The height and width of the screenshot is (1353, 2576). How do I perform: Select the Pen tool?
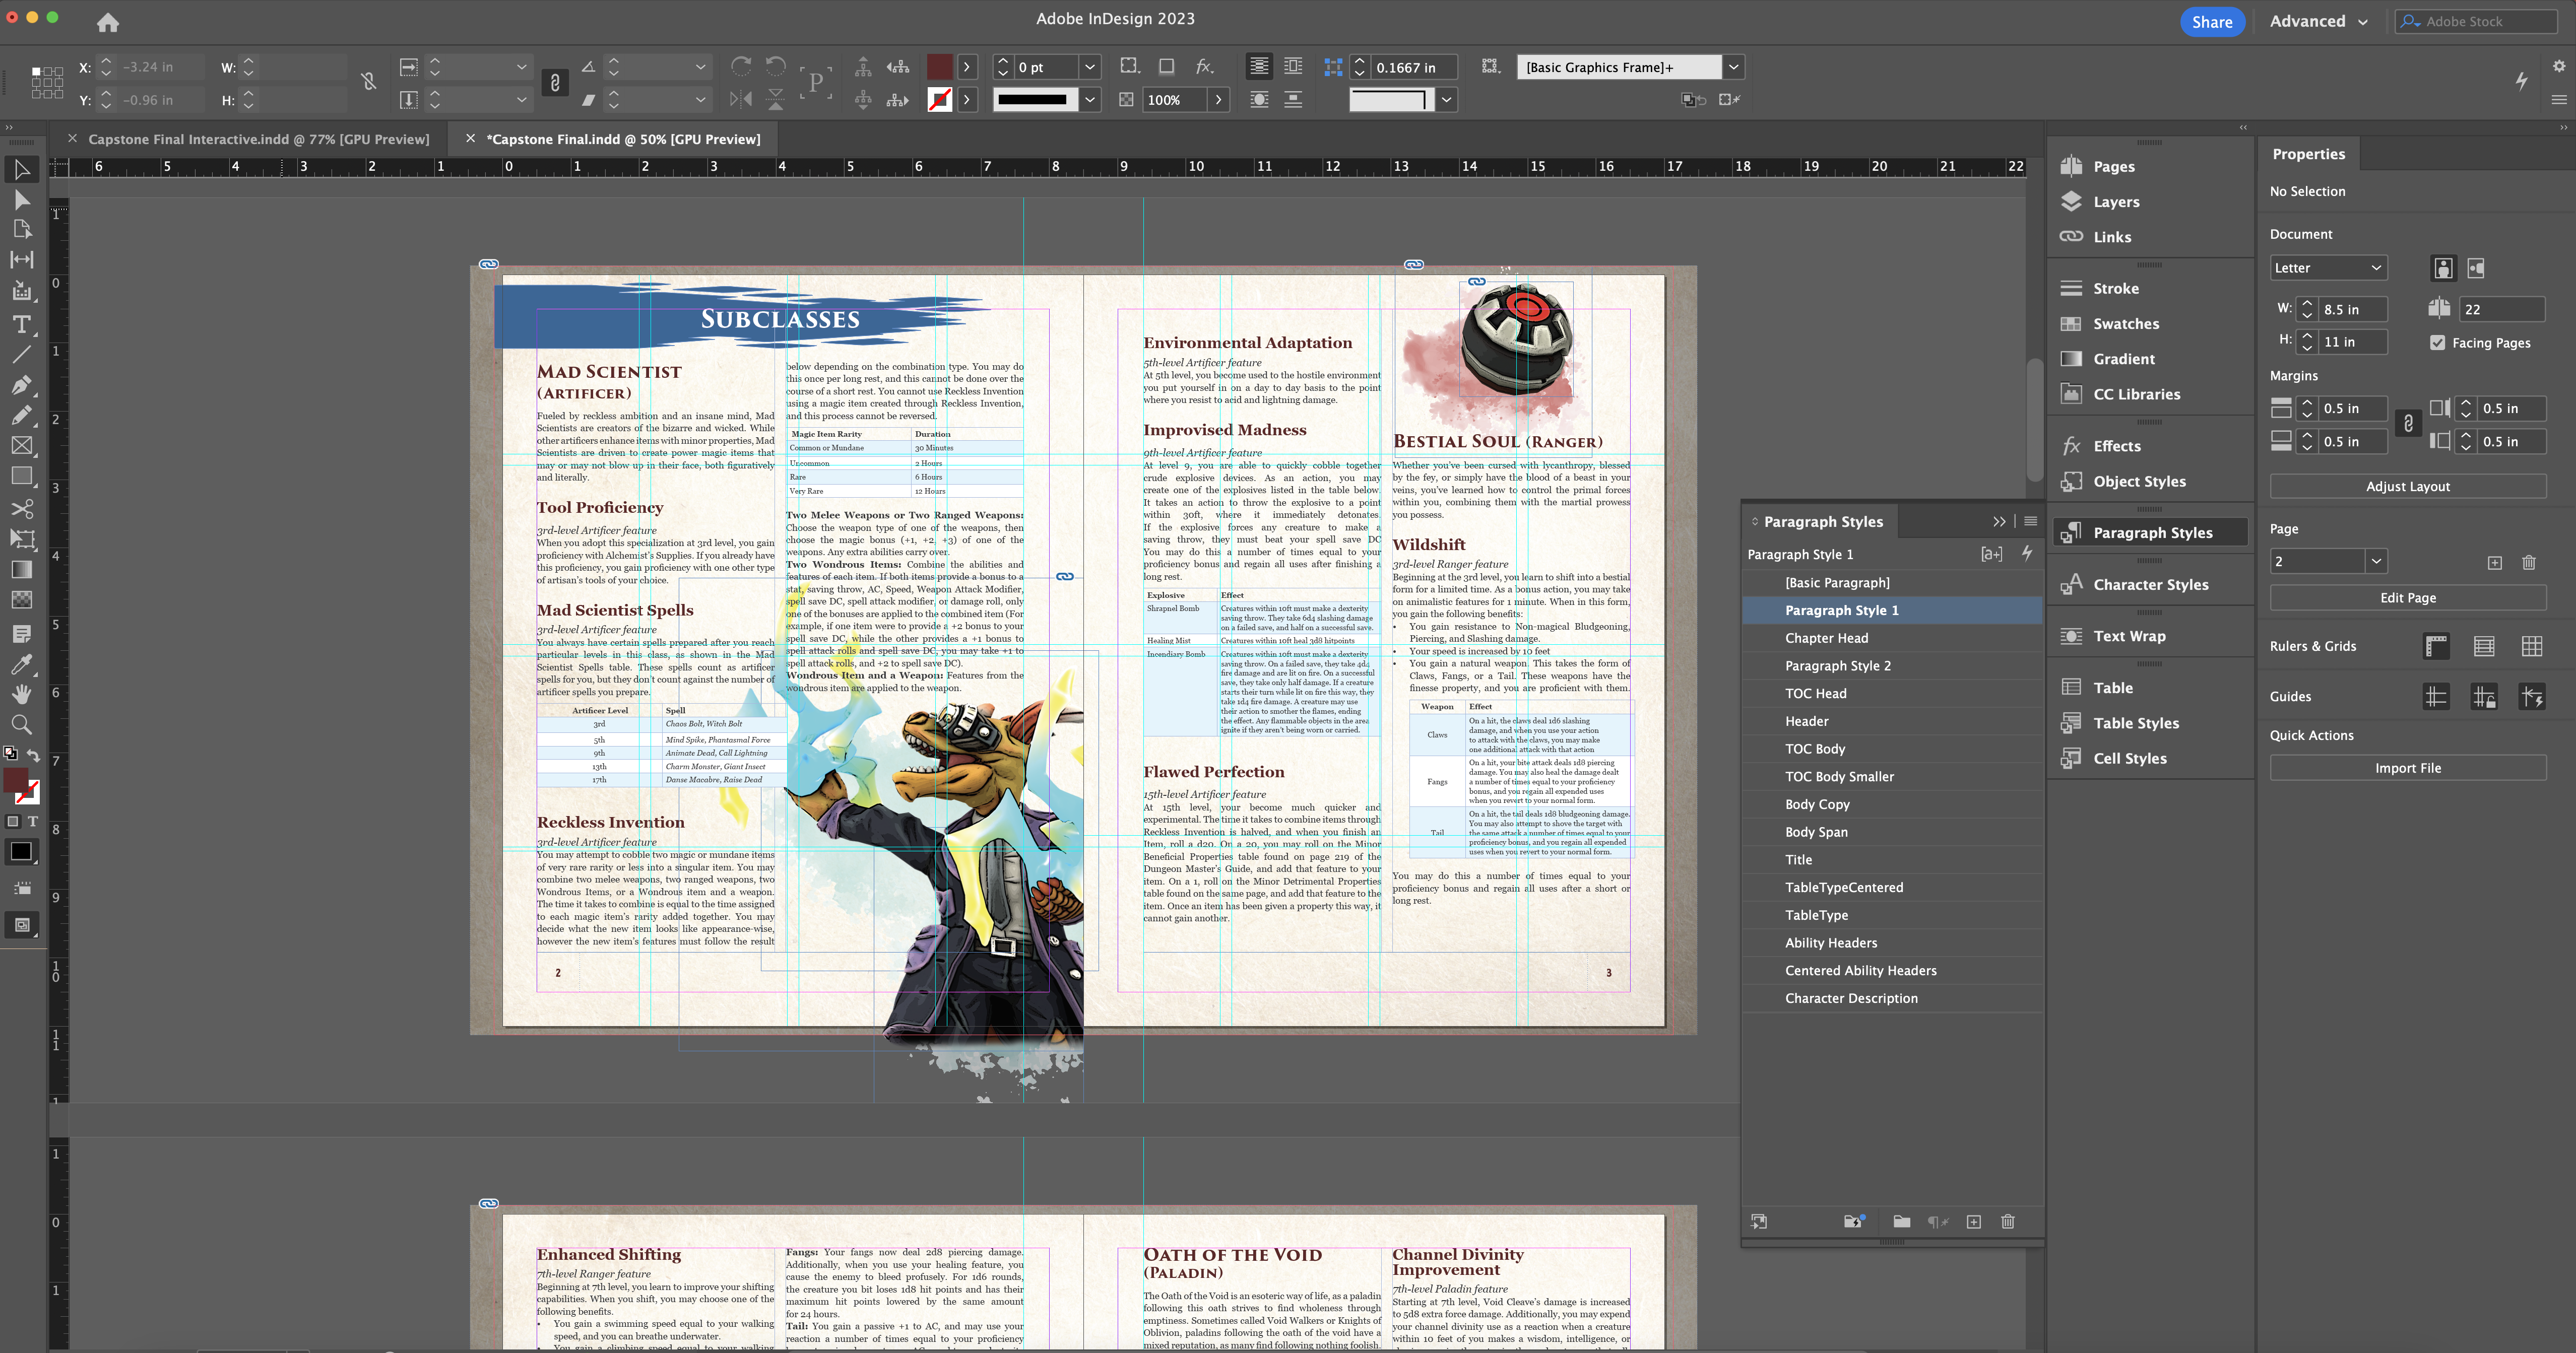click(x=22, y=385)
